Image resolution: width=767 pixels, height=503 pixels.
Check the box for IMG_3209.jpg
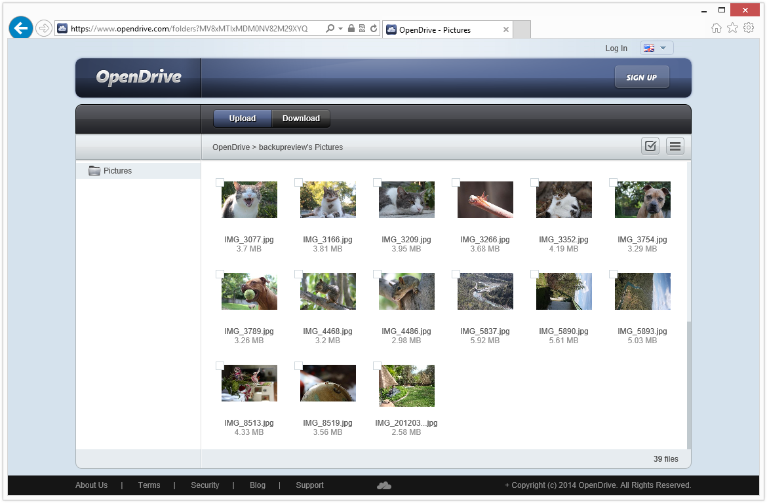point(377,182)
